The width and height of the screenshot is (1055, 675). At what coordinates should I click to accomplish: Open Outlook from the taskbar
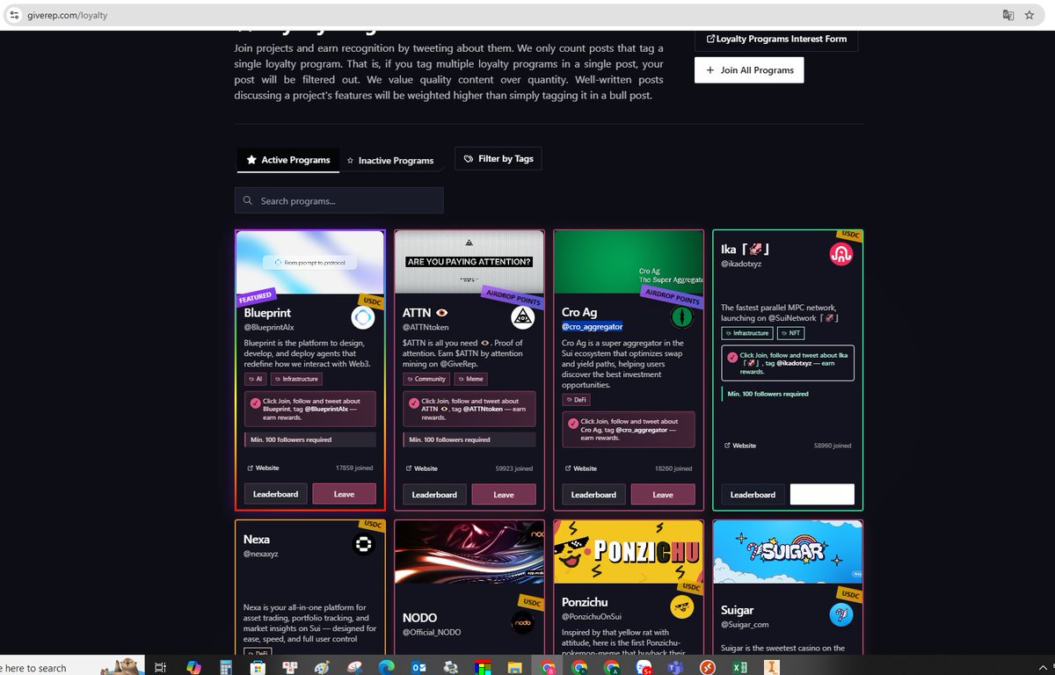(419, 667)
